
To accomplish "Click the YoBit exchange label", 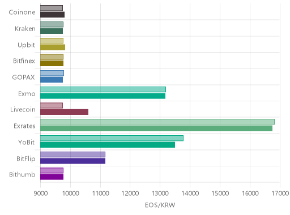I will [x=26, y=142].
